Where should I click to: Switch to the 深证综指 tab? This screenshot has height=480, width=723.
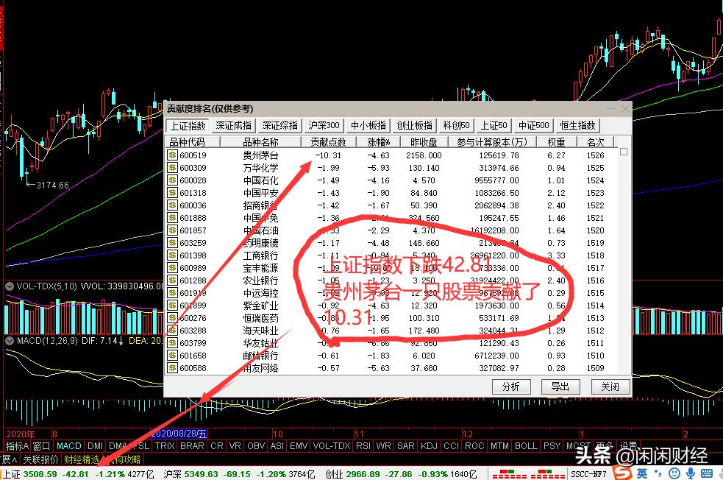pos(280,125)
